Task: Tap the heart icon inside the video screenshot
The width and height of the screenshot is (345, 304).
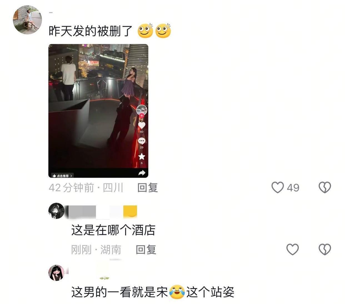Action: 142,125
